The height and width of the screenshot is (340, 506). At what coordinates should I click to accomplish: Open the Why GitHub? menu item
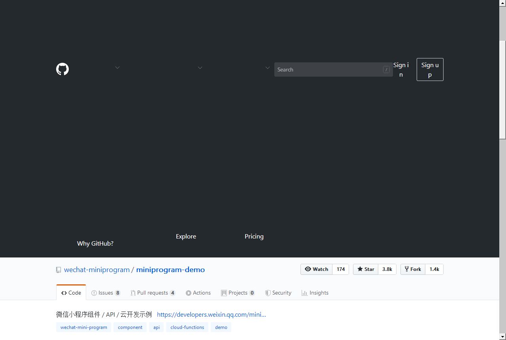click(95, 244)
